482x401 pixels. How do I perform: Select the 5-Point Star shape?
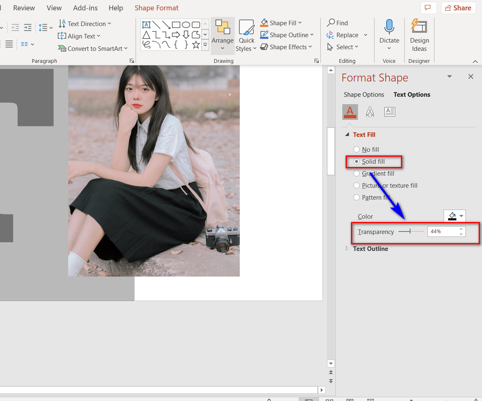[x=196, y=45]
